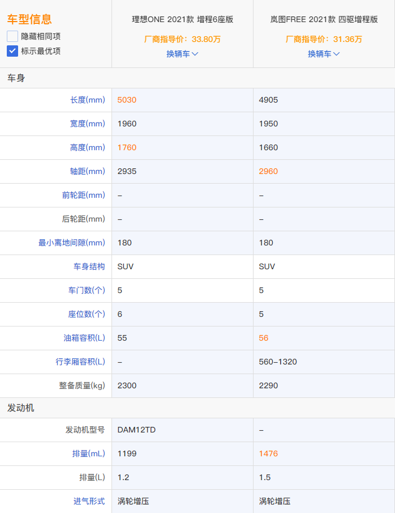Click the 车型信息 heading
The width and height of the screenshot is (395, 513).
pyautogui.click(x=29, y=19)
